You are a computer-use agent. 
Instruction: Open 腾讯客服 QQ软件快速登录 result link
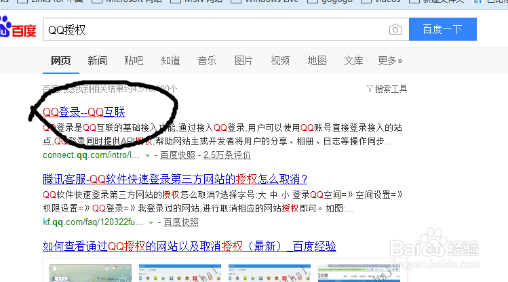[175, 179]
